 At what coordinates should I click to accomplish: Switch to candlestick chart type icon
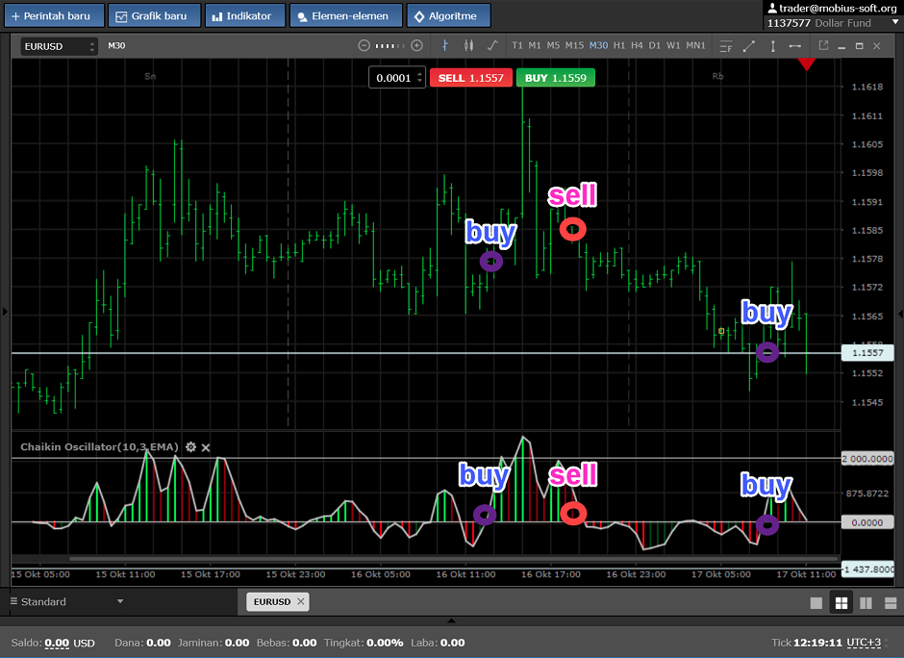468,45
